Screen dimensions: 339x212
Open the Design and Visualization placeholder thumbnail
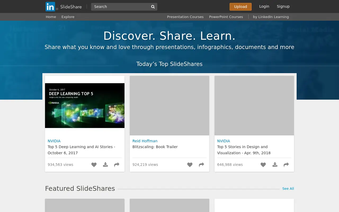click(x=254, y=105)
